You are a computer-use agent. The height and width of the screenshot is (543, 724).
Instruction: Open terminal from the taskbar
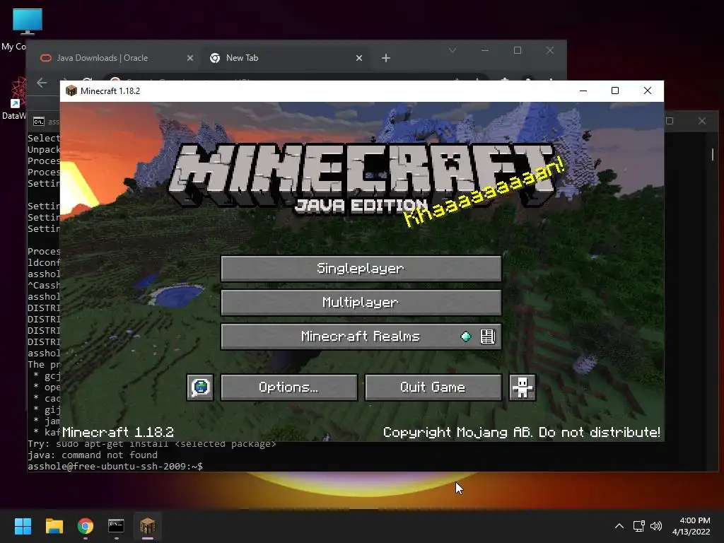pyautogui.click(x=117, y=526)
